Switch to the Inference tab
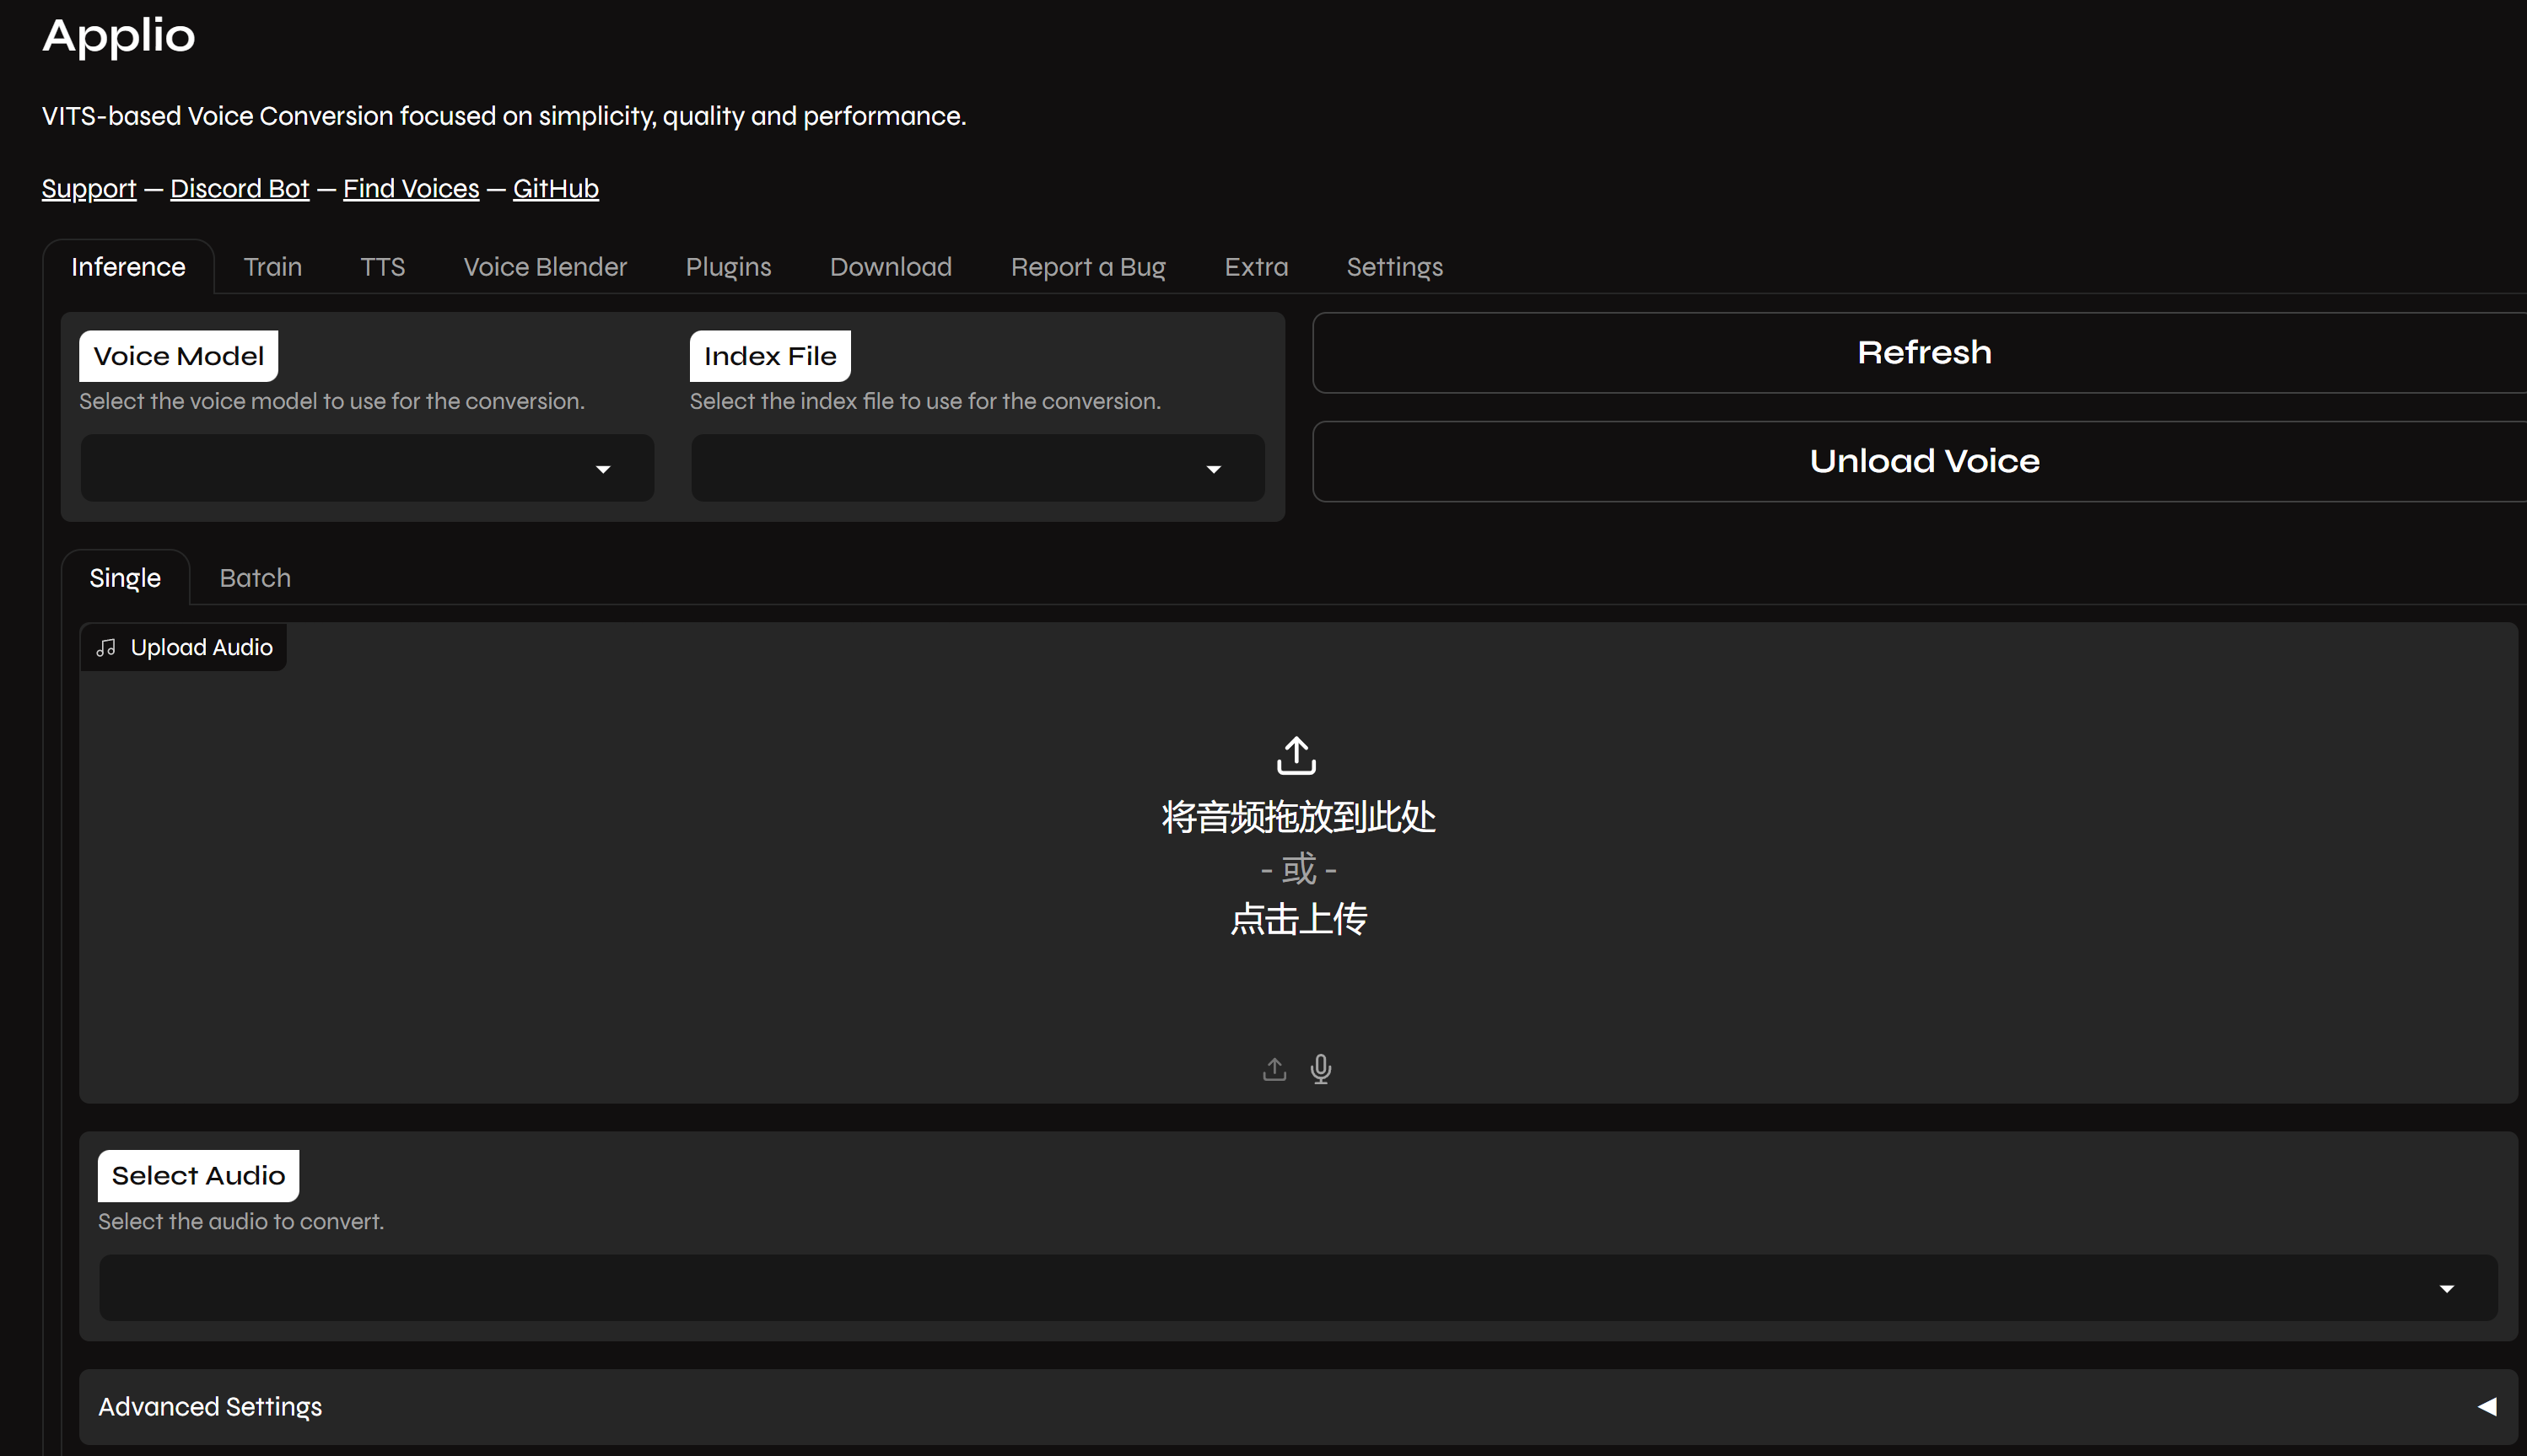Image resolution: width=2527 pixels, height=1456 pixels. point(128,267)
